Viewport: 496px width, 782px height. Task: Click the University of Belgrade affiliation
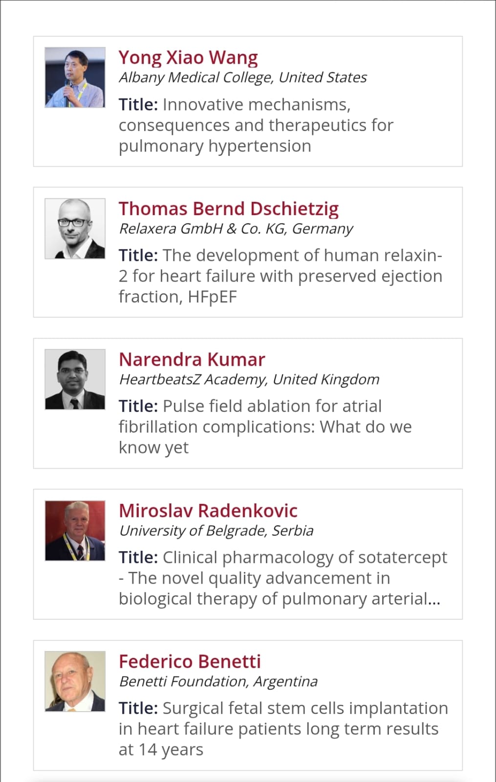(216, 530)
